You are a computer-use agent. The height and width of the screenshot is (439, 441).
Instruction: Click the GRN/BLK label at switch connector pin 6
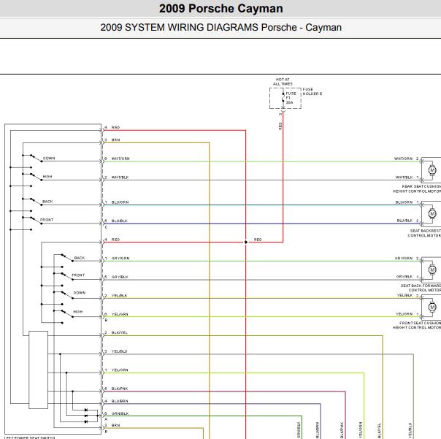(x=120, y=413)
